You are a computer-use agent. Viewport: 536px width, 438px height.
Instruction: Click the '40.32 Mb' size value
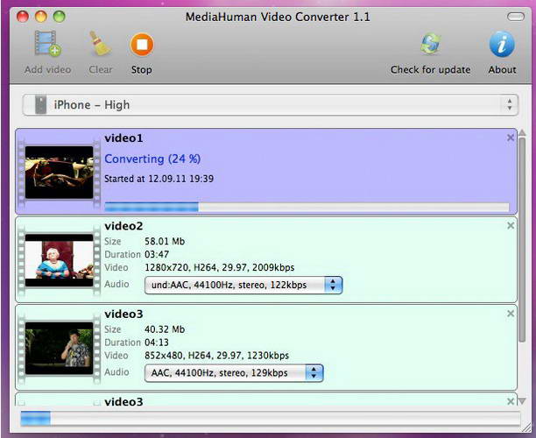165,329
